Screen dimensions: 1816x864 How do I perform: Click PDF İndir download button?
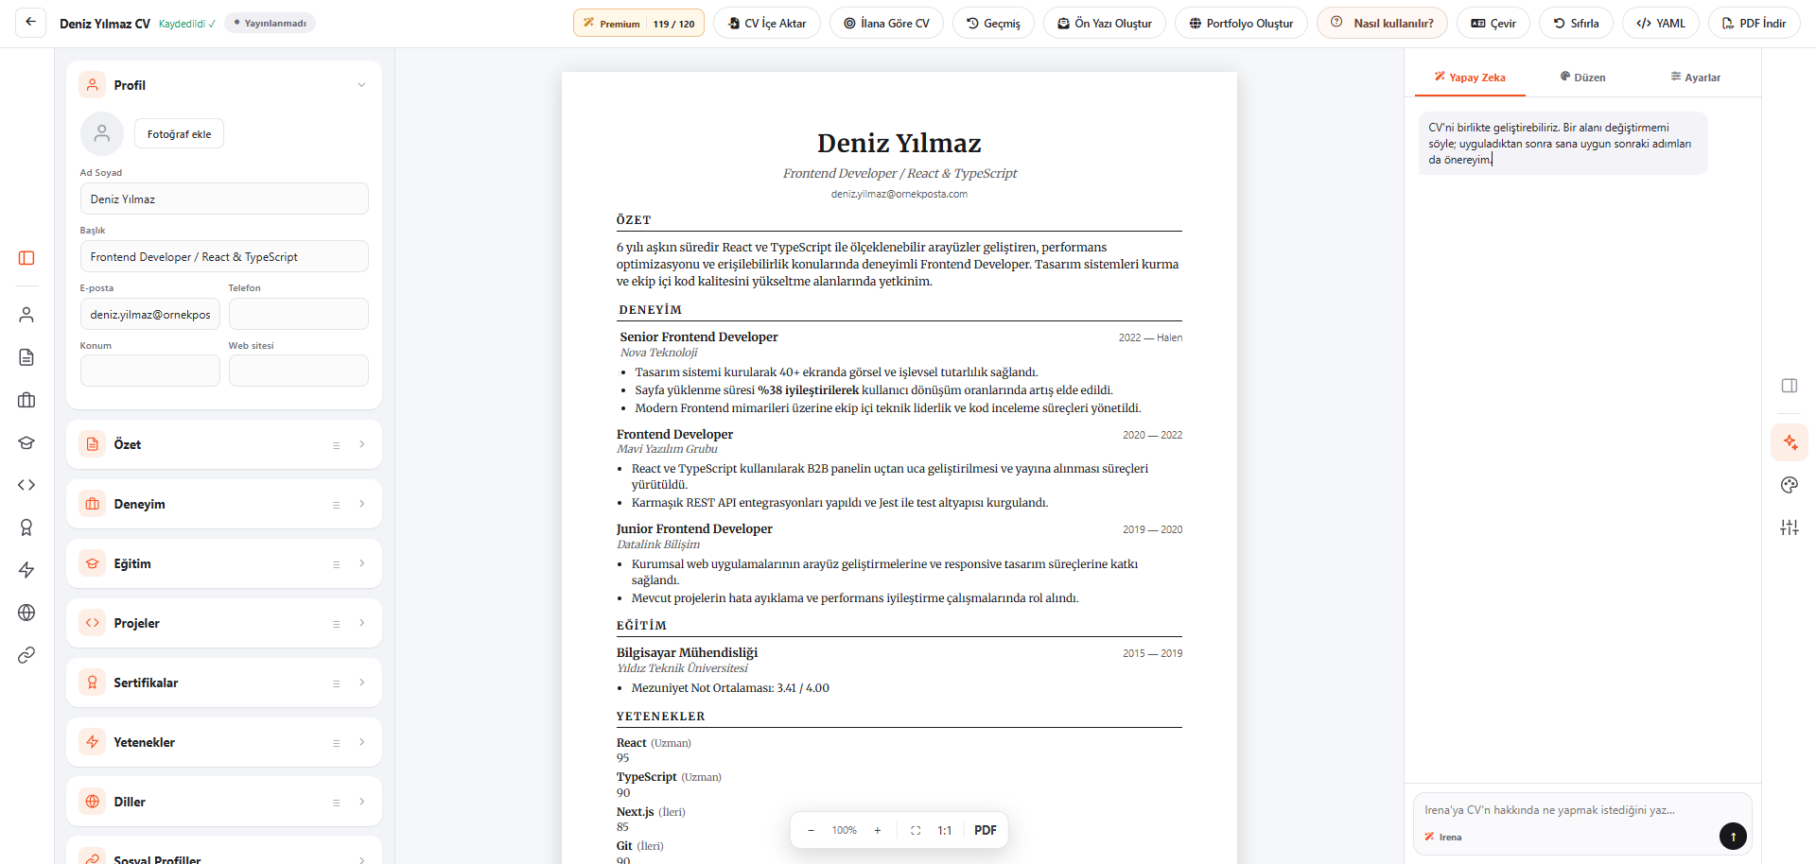(x=1754, y=23)
